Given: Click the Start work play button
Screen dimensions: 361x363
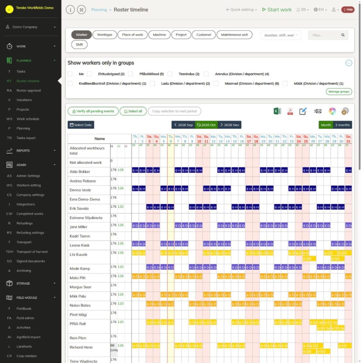Looking at the screenshot, I should [277, 10].
